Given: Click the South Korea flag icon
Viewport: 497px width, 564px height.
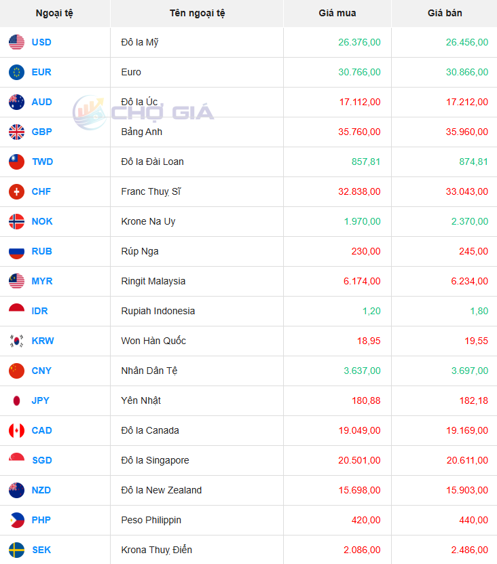Looking at the screenshot, I should [x=16, y=341].
